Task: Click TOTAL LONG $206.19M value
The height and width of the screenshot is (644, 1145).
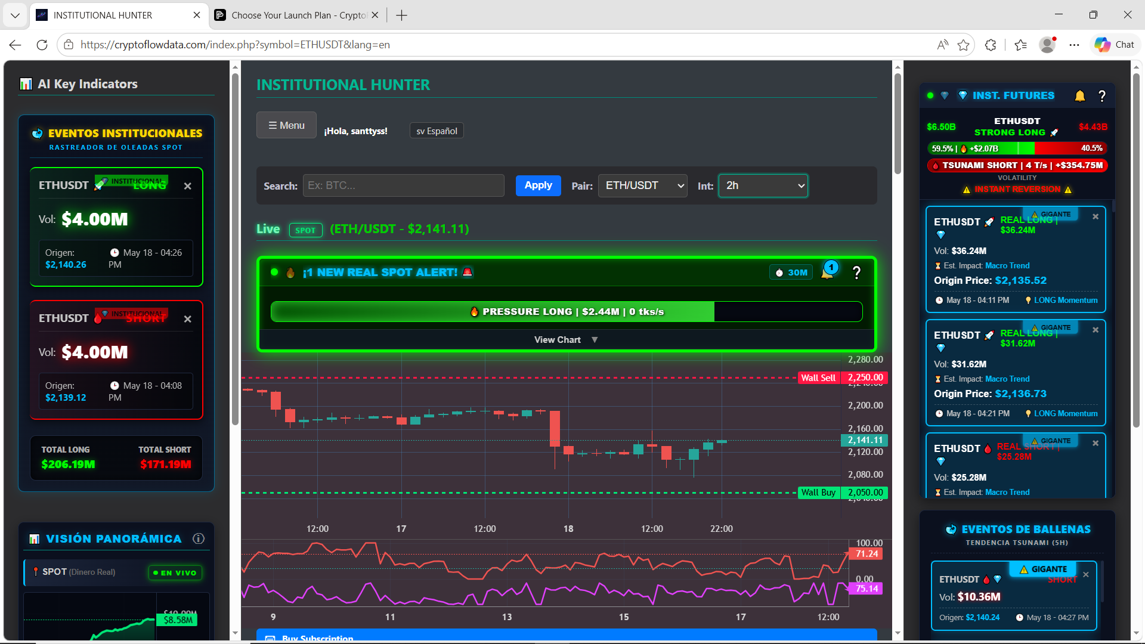Action: pos(68,465)
